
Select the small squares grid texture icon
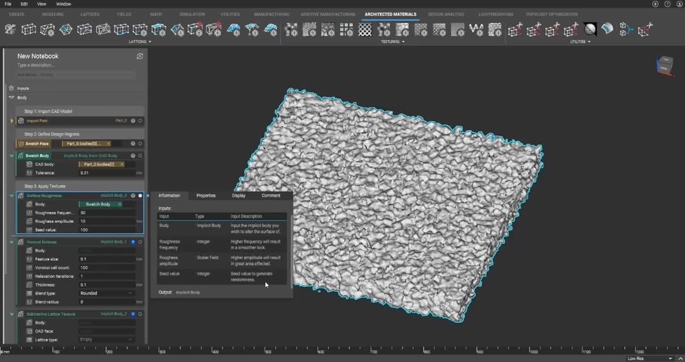[346, 29]
